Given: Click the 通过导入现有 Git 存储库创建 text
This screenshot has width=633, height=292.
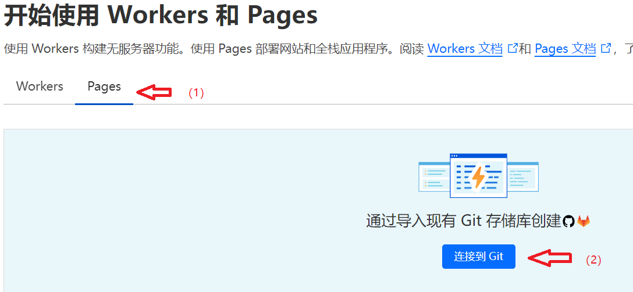Looking at the screenshot, I should (463, 221).
